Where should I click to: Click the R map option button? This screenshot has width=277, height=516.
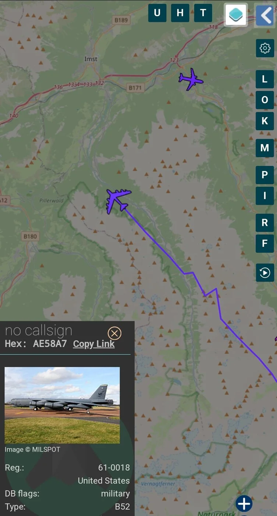pyautogui.click(x=265, y=223)
